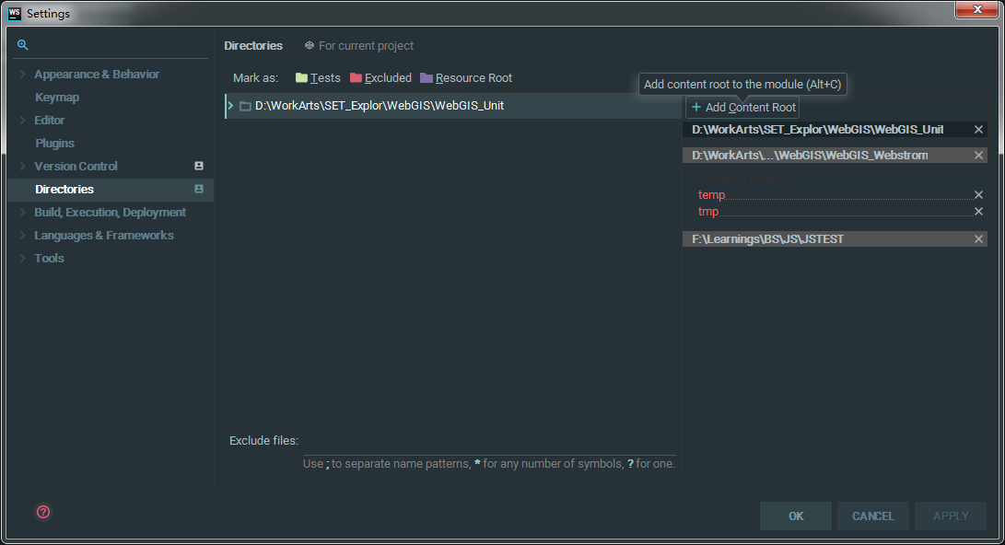Click the folder icon beside WebGIS_Unit path
The image size is (1005, 545).
(x=244, y=105)
